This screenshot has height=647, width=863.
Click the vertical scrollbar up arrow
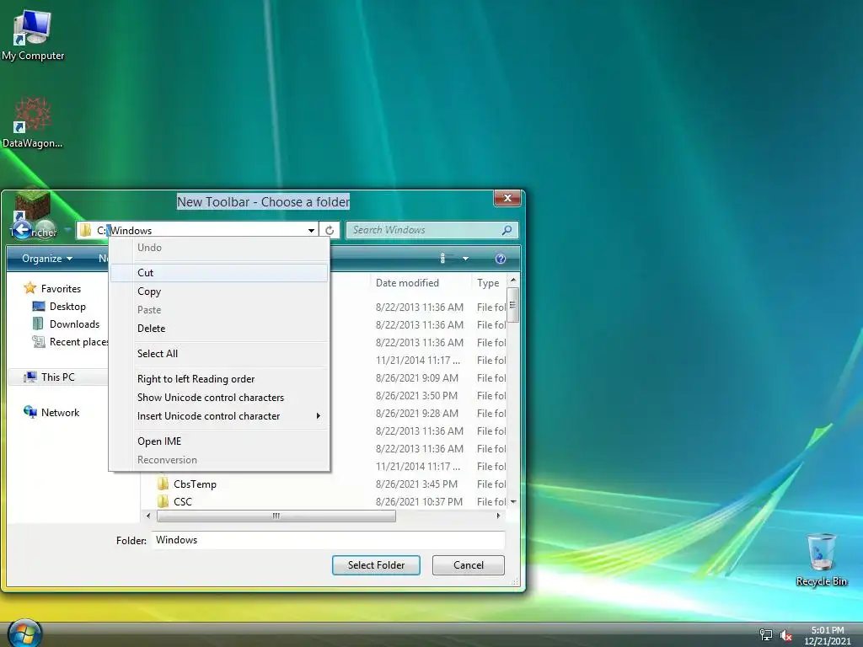coord(513,280)
